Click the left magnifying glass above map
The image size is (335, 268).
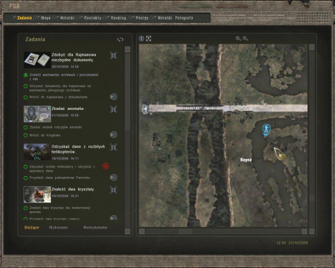[x=239, y=38]
